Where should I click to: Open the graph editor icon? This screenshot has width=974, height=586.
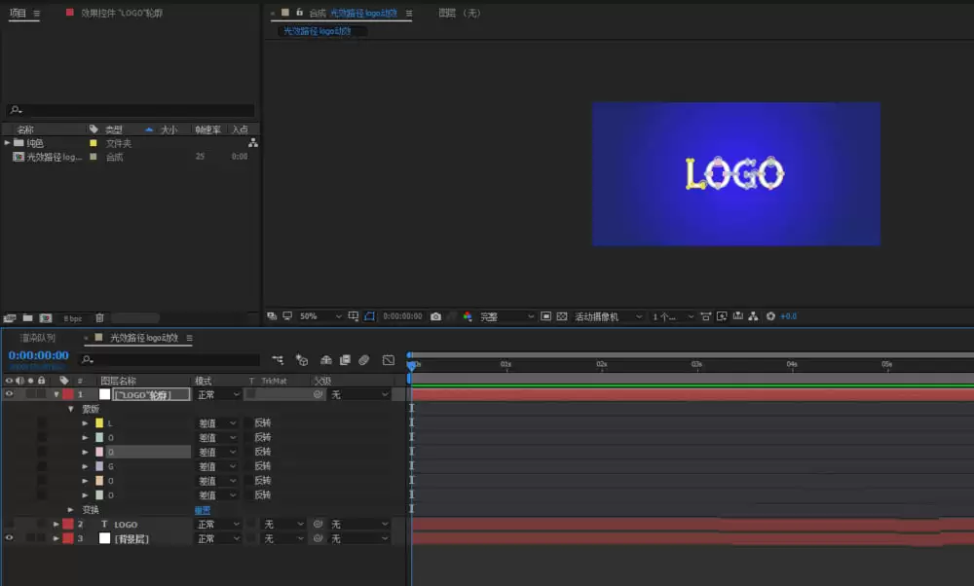coord(389,360)
